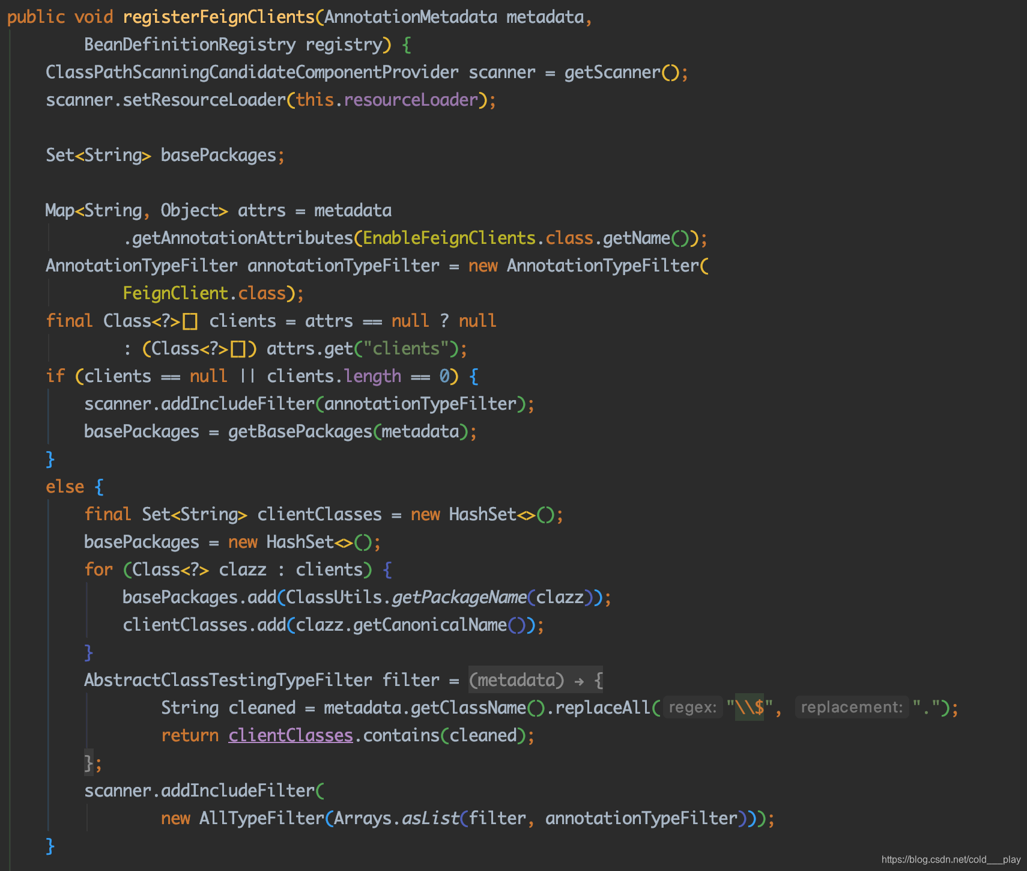The image size is (1027, 871).
Task: Click clients.length property
Action: coord(334,376)
